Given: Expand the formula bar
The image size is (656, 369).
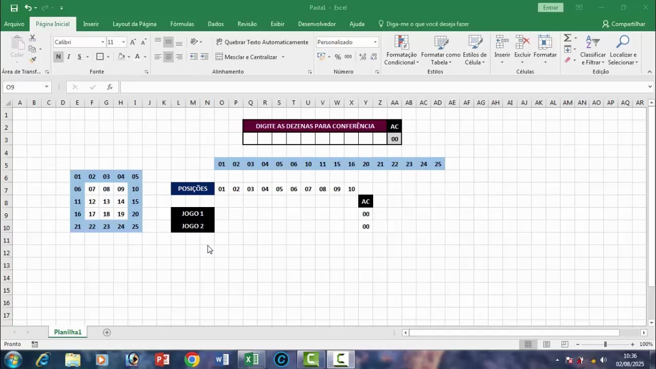Looking at the screenshot, I should [650, 87].
